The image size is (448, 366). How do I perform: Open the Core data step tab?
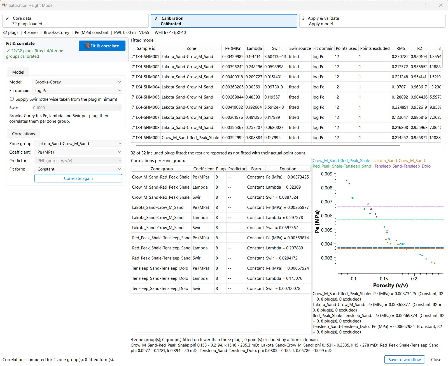click(76, 21)
